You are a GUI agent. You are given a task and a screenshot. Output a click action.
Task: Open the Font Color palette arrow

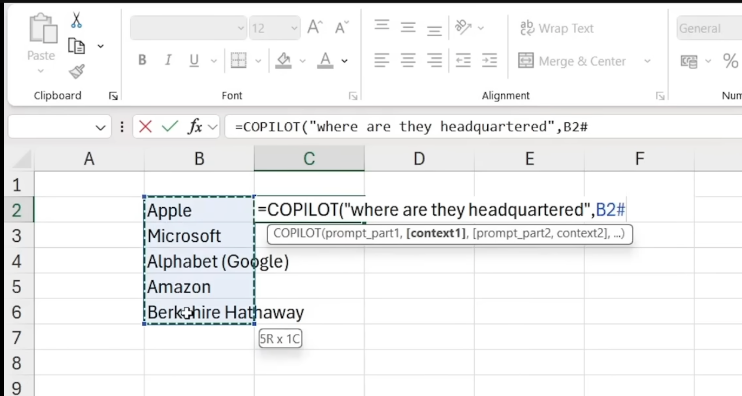coord(345,61)
